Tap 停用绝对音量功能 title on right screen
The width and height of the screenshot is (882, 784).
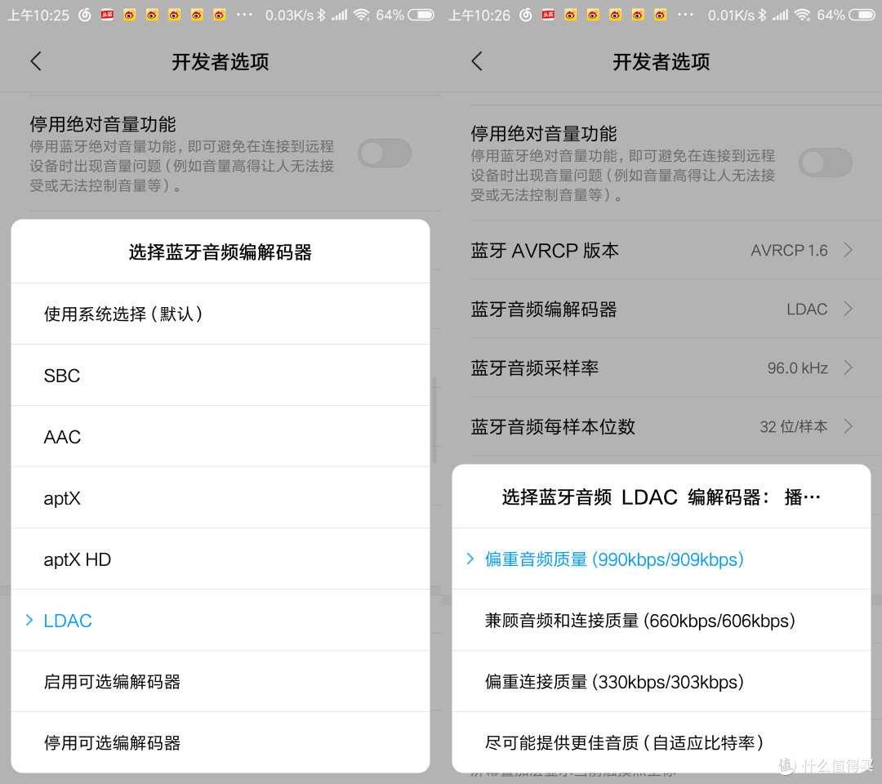pyautogui.click(x=544, y=133)
